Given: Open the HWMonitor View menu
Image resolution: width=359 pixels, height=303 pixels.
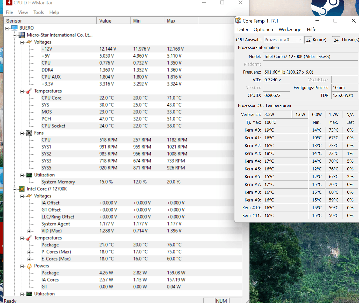Looking at the screenshot, I should (x=23, y=12).
